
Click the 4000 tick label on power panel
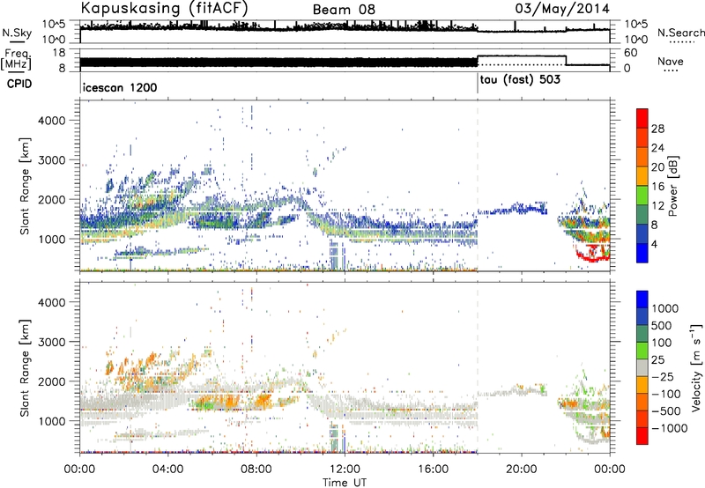pos(51,121)
